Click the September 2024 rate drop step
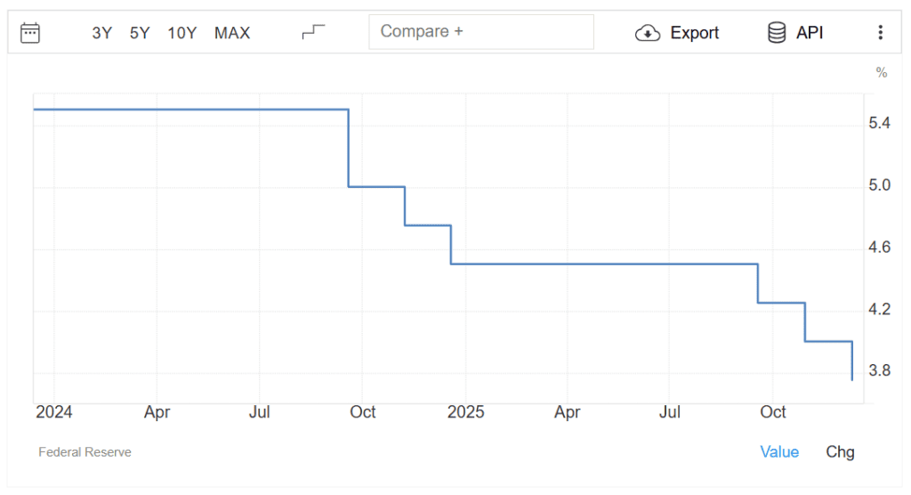The image size is (911, 495). coord(348,148)
